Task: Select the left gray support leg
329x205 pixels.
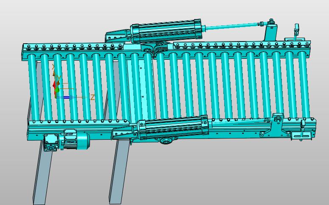Action: (43, 173)
